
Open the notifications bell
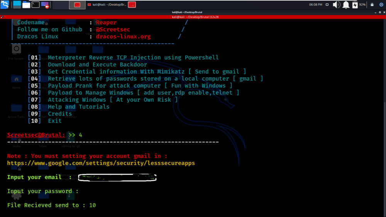tap(346, 5)
